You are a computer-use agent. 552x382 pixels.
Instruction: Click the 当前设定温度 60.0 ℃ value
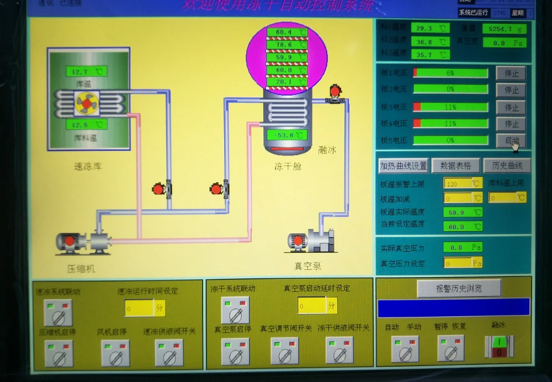tap(463, 227)
